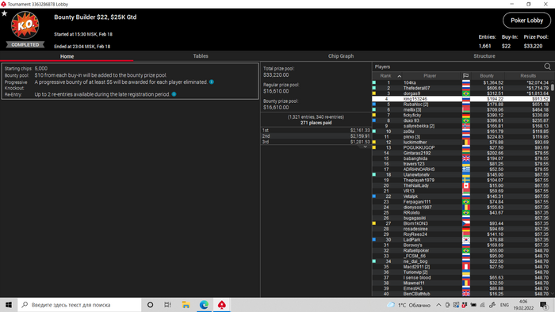Click the UK flag next to babanghida

click(x=466, y=158)
